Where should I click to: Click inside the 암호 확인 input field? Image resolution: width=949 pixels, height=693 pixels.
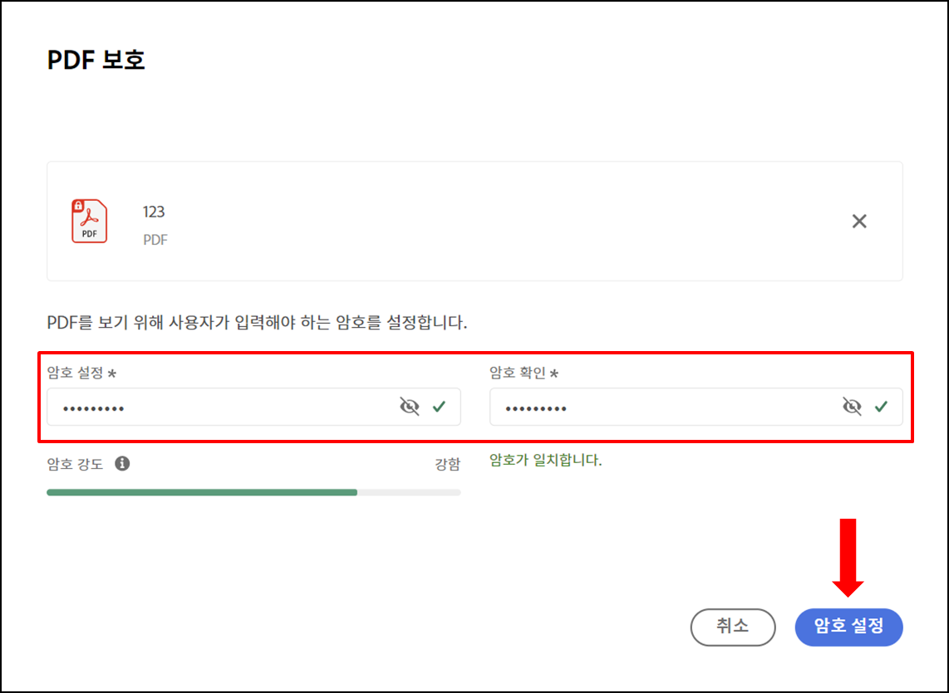(x=648, y=406)
